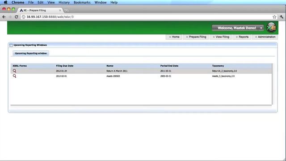Select the Upcoming Reporting window tab
The image size is (286, 161).
(31, 53)
